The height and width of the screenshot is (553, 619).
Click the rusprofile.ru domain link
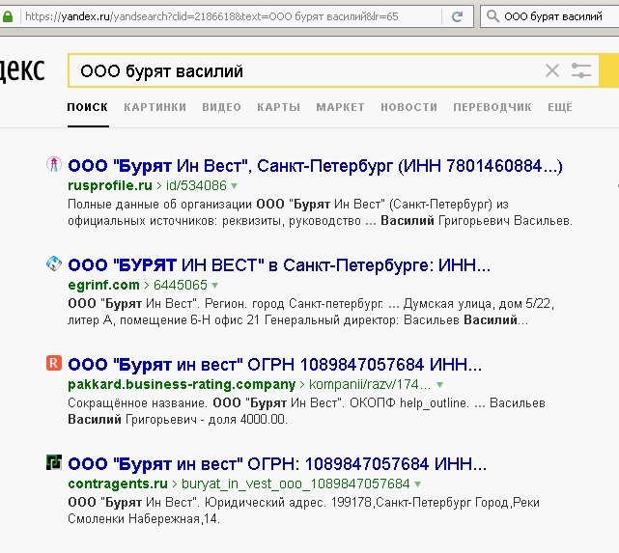coord(110,185)
